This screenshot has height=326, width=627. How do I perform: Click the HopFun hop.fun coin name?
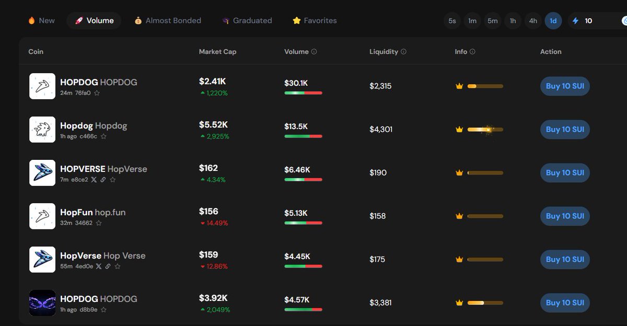[93, 213]
